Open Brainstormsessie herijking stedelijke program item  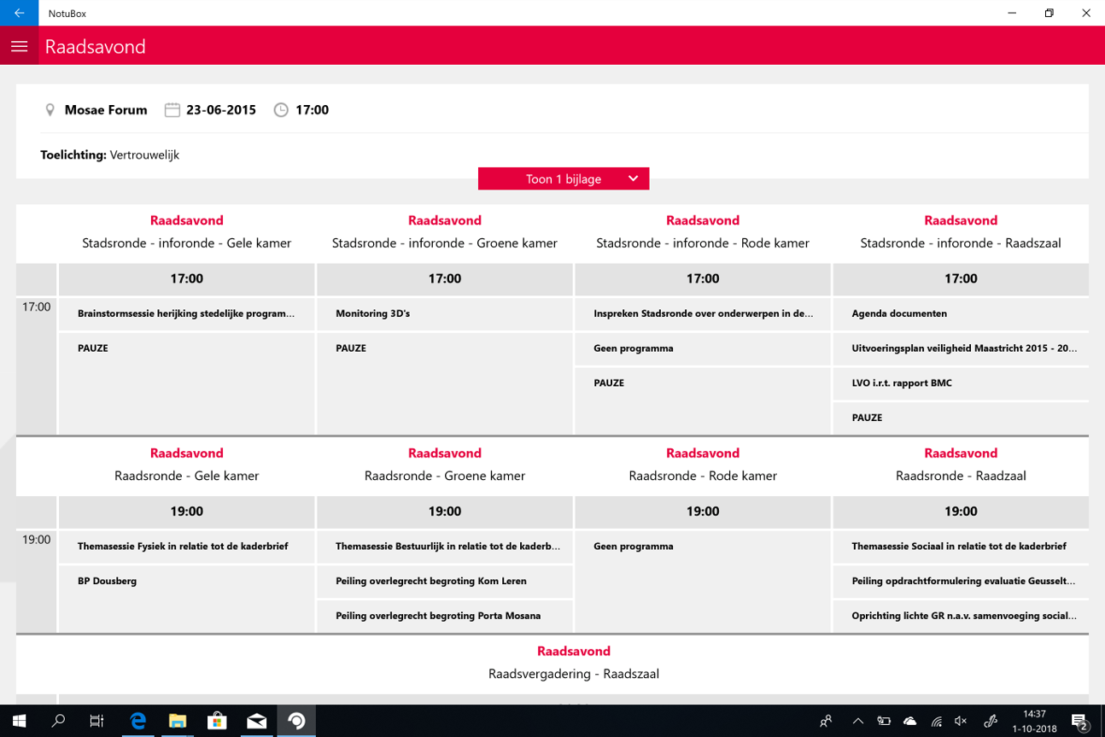(186, 313)
